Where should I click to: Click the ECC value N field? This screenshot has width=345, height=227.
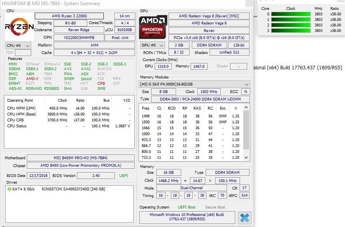pos(246,92)
